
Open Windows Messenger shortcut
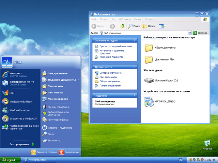20,110
